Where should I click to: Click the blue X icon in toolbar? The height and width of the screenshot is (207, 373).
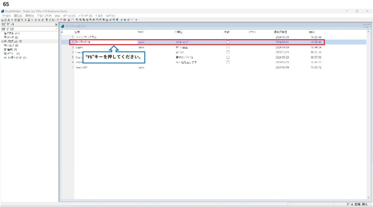pyautogui.click(x=125, y=20)
